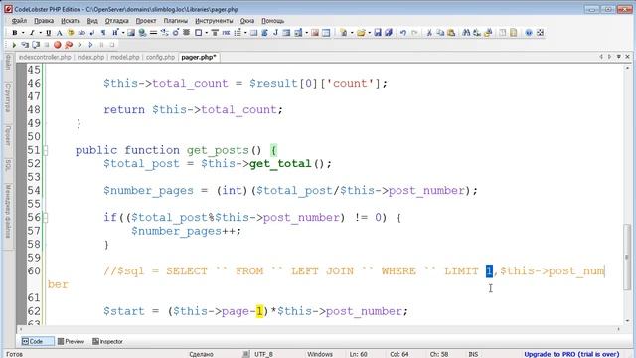Open the Help icon in the toolbar
636x358 pixels.
pyautogui.click(x=529, y=33)
